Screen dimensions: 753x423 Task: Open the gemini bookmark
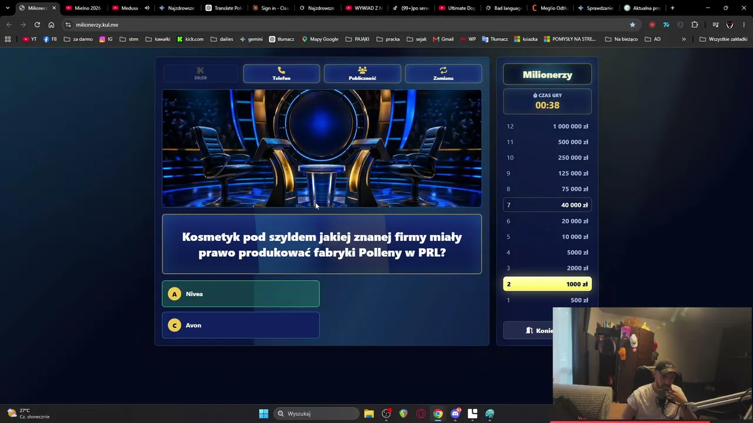251,39
